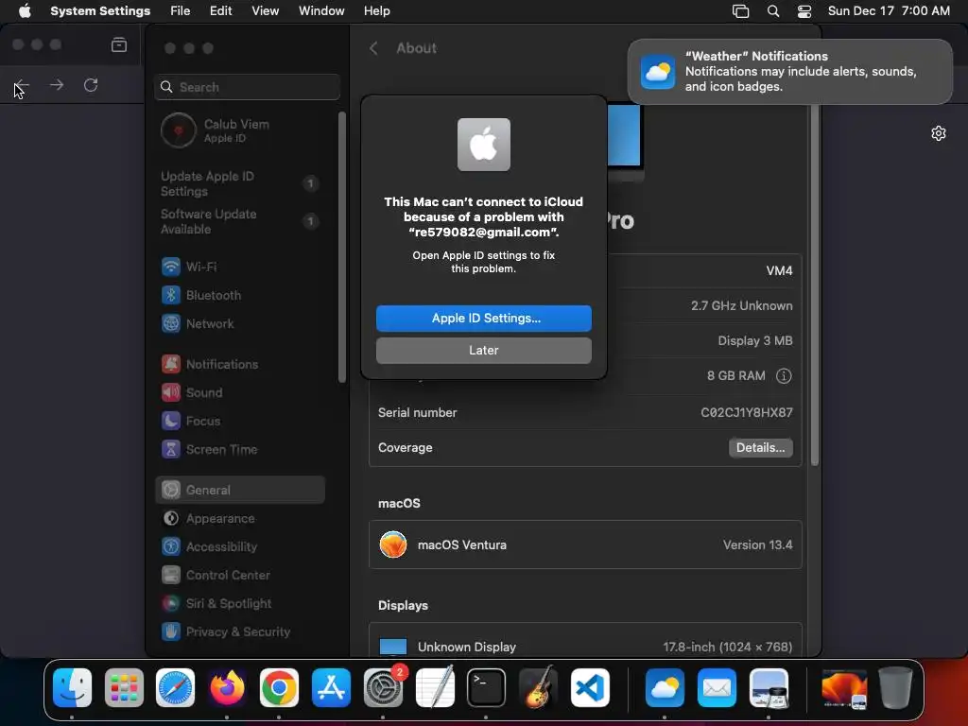Open the Apple menu
Image resolution: width=968 pixels, height=726 pixels.
click(x=25, y=11)
